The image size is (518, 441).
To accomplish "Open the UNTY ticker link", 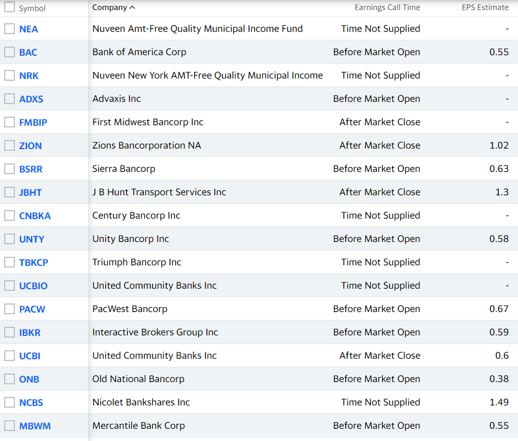I will (x=32, y=239).
